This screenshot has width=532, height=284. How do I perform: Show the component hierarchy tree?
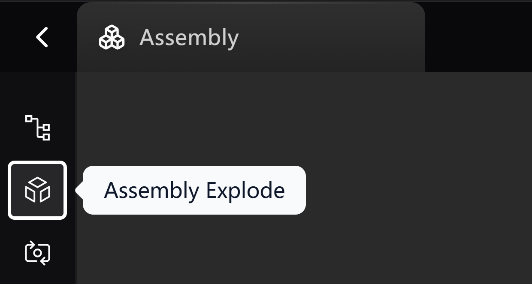38,128
